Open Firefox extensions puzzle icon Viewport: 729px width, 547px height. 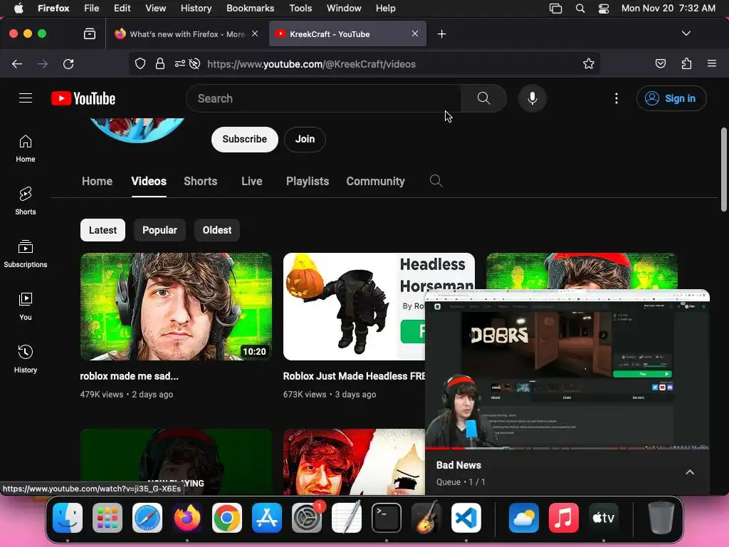click(x=686, y=63)
